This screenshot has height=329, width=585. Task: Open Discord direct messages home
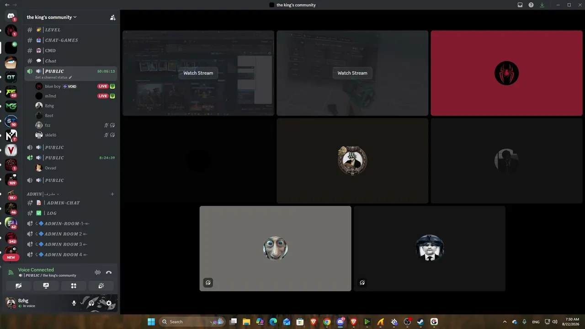point(11,17)
